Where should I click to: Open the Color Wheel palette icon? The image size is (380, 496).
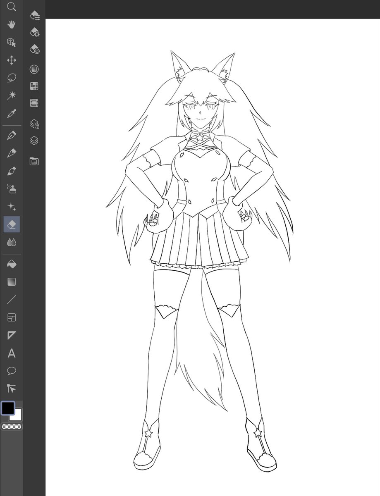[34, 69]
